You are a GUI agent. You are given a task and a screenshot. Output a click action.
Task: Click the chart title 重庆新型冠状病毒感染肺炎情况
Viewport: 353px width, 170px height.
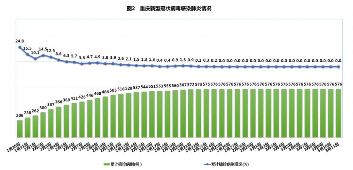tap(169, 9)
